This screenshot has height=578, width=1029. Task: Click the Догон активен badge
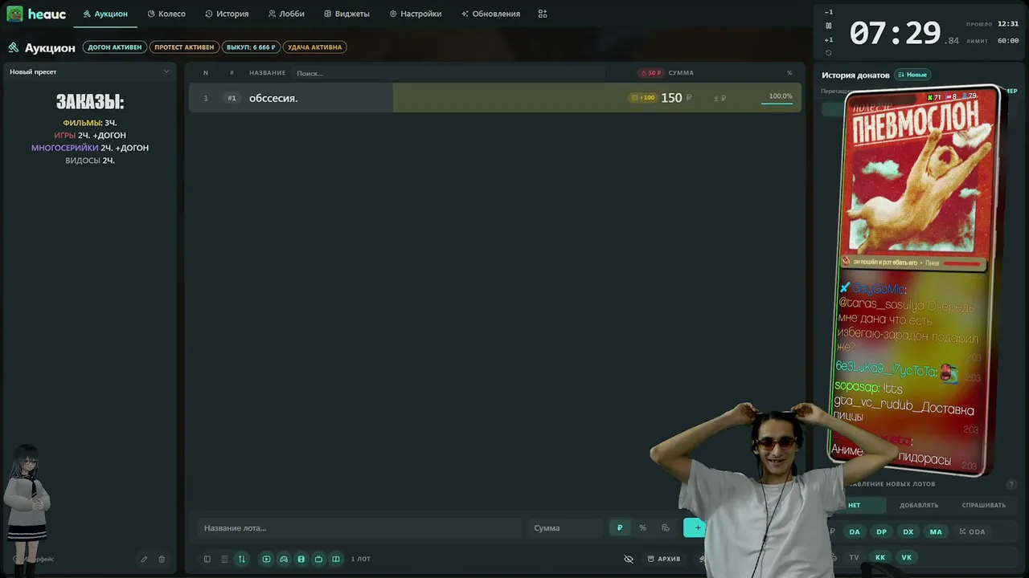point(114,47)
